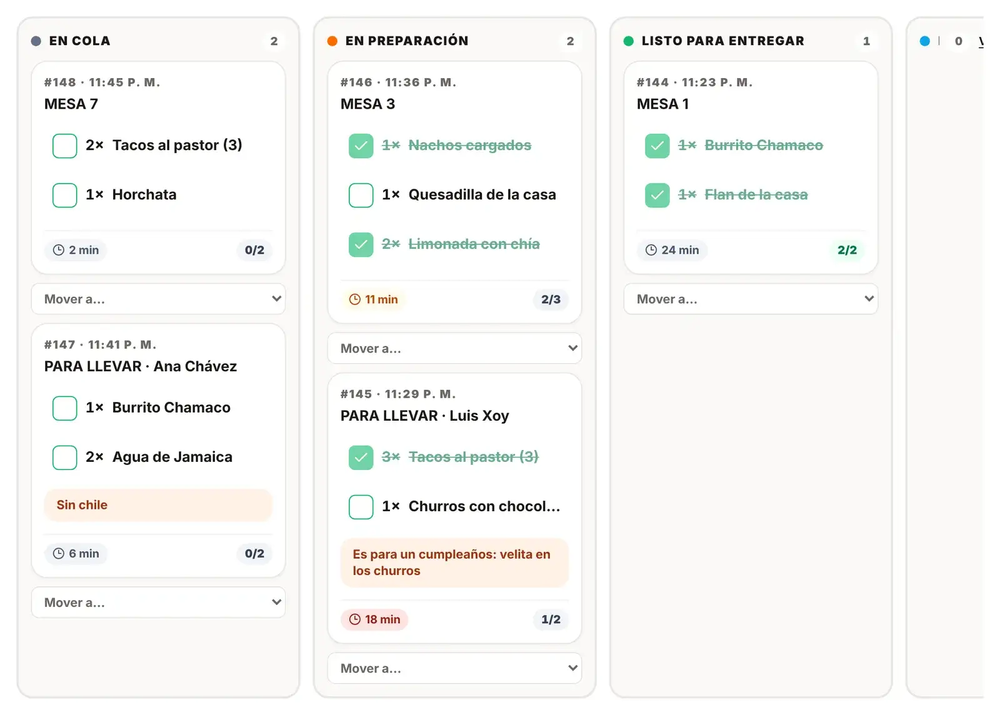The width and height of the screenshot is (1000, 720).
Task: Click the red clock icon on 18 min timer
Action: pyautogui.click(x=355, y=619)
